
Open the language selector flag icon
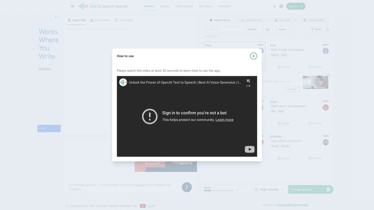[x=281, y=6]
